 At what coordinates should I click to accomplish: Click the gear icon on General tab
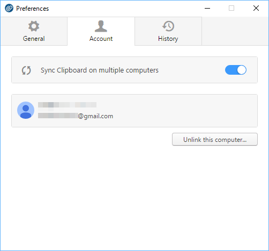pos(34,26)
